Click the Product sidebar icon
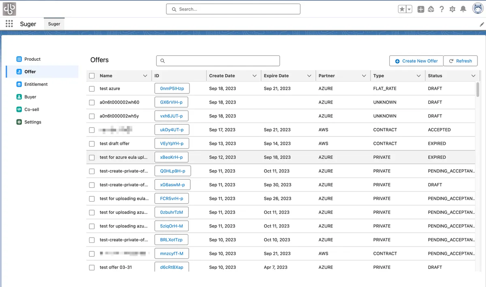 [x=19, y=59]
